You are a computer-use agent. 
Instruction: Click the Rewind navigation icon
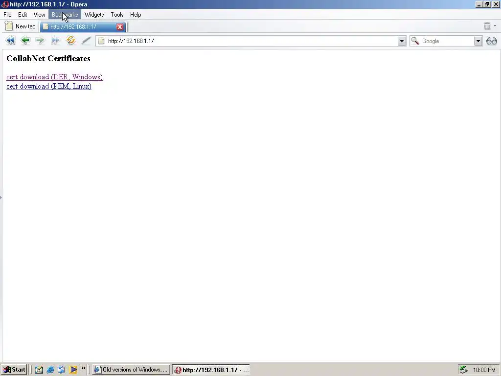pyautogui.click(x=10, y=40)
